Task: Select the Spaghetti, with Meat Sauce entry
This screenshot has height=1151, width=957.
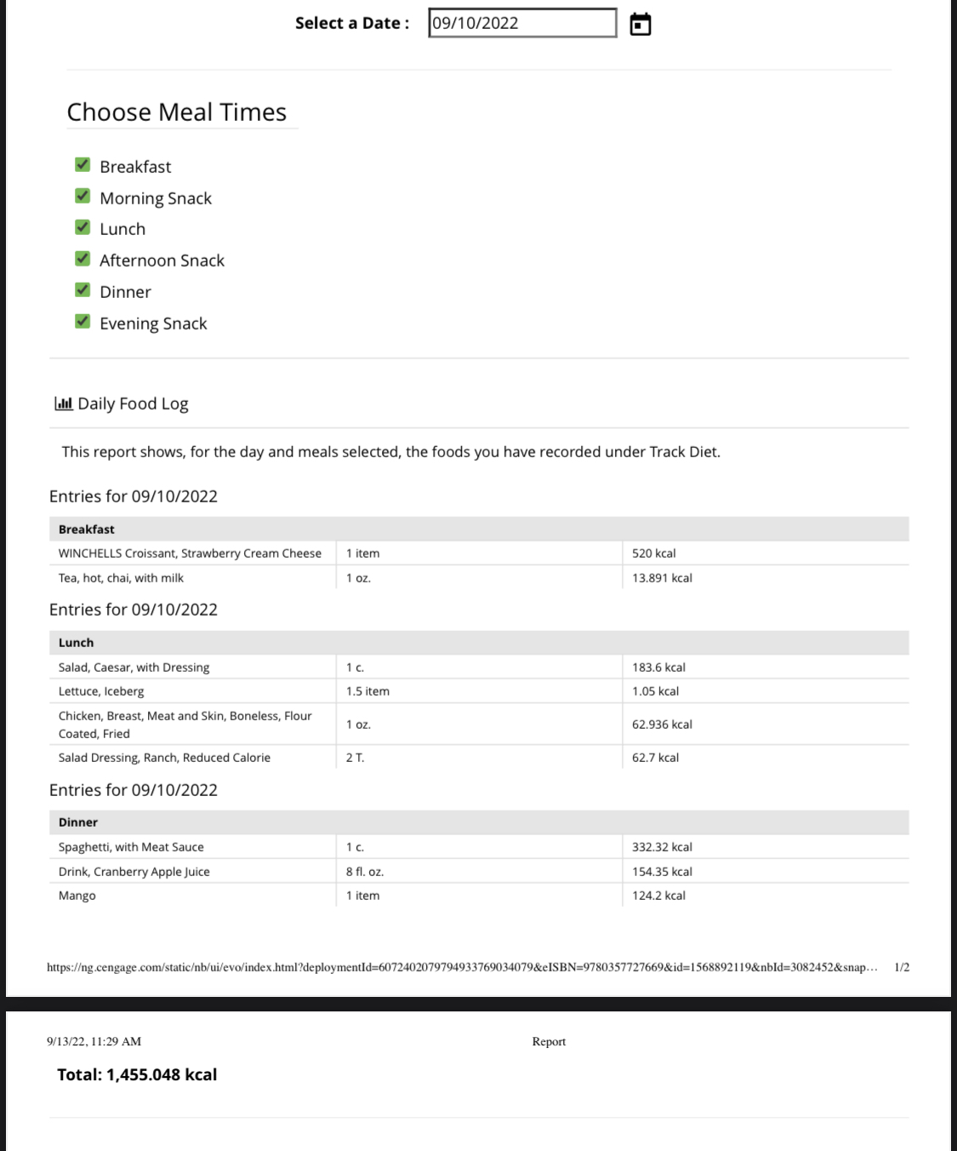Action: [x=131, y=847]
